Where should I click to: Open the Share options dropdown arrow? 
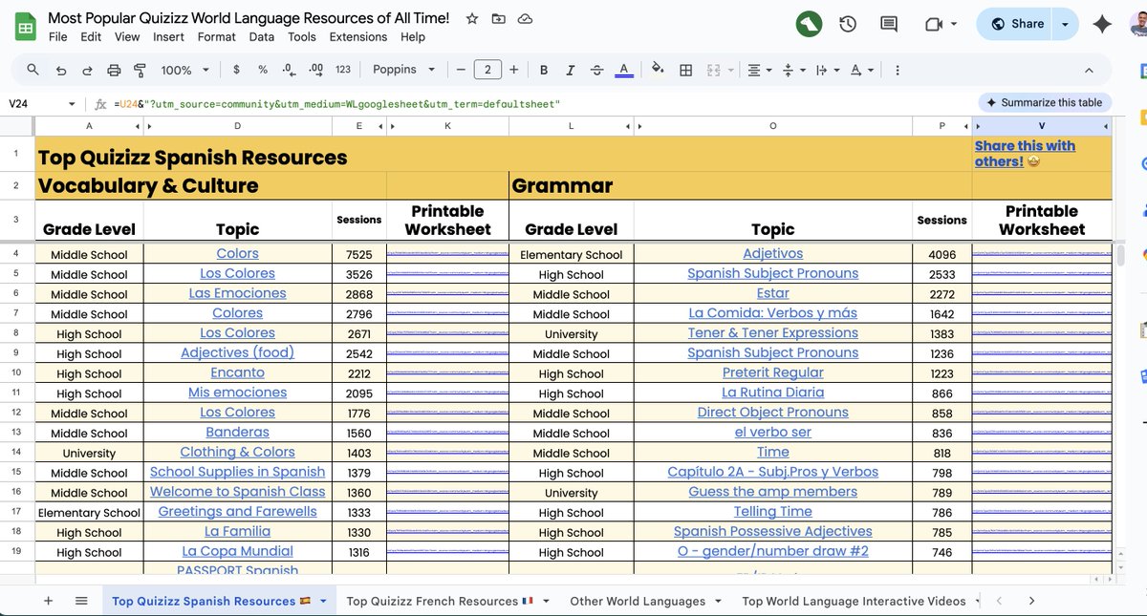pyautogui.click(x=1066, y=24)
